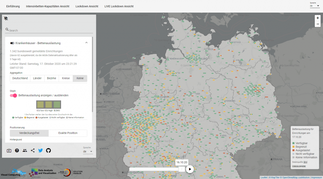Viewport: 323px width, 179px height.
Task: Switch to Lockdown Ansicht tab
Action: [87, 6]
